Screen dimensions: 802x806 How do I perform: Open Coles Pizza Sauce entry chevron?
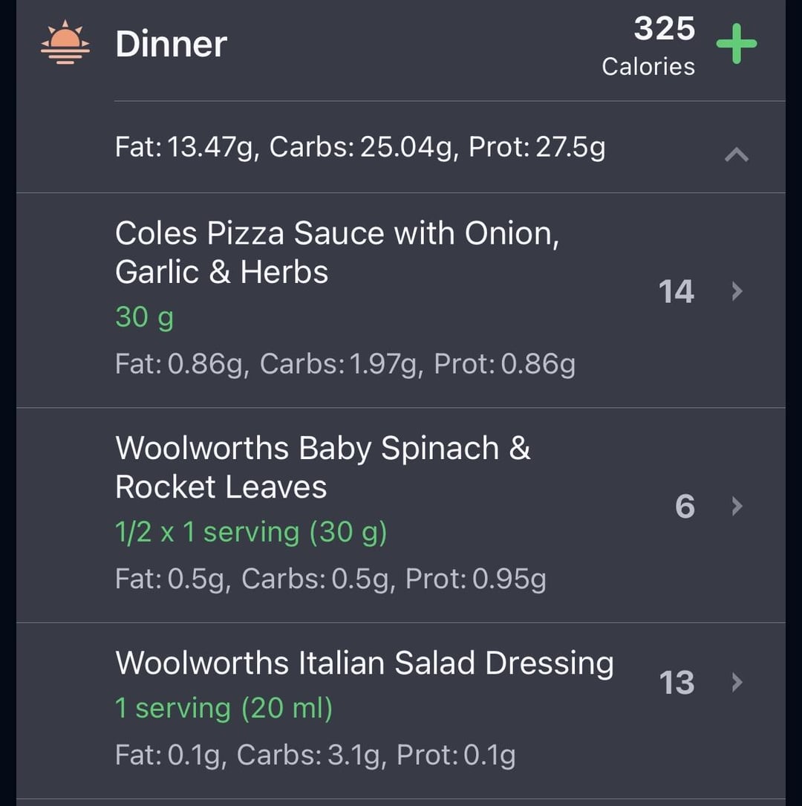[x=737, y=291]
